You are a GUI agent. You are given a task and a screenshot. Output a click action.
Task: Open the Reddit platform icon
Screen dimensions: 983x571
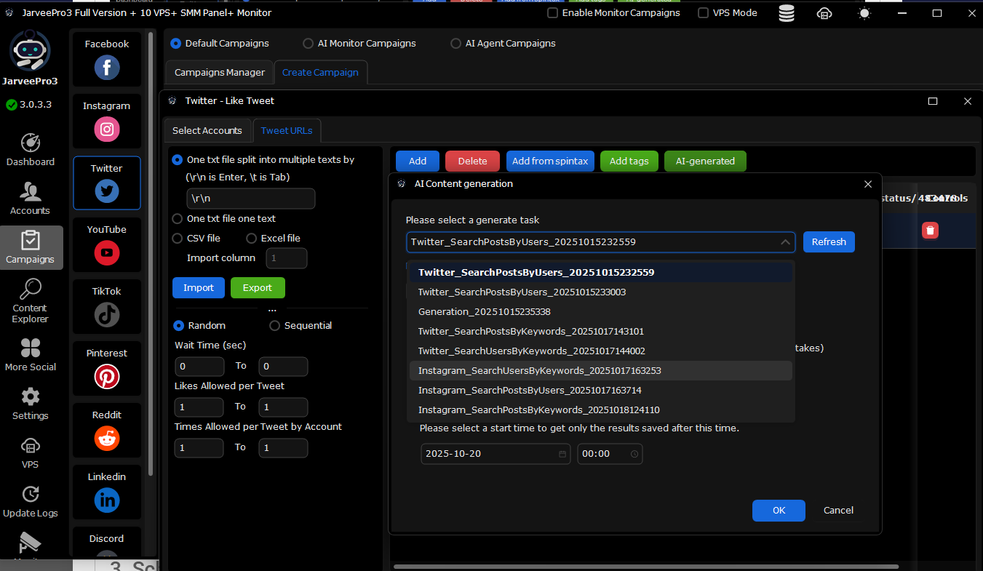(107, 439)
